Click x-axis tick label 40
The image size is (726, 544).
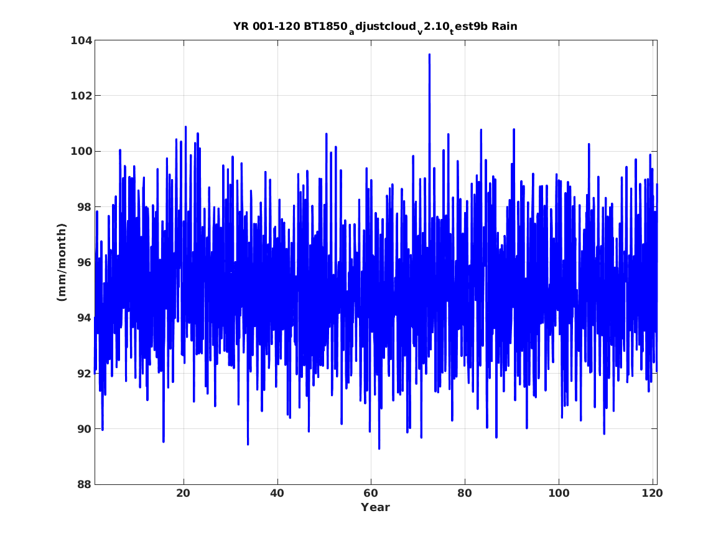click(277, 493)
